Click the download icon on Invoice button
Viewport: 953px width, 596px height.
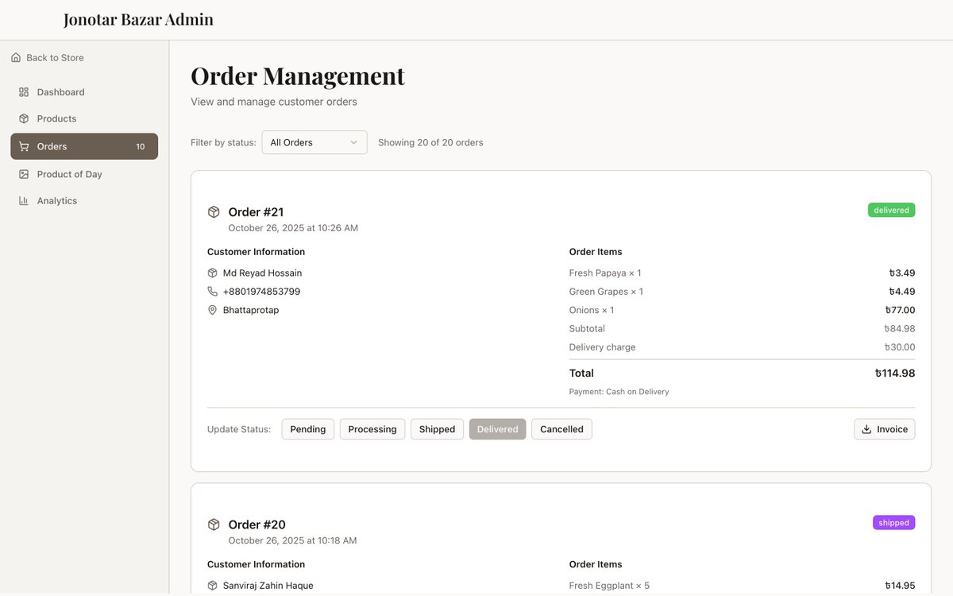tap(867, 429)
